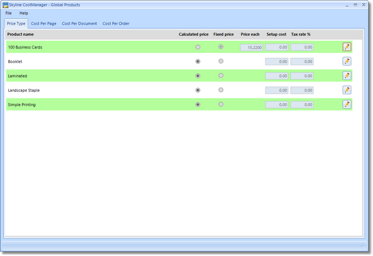Minimize the Skyline CostManager window
Image resolution: width=373 pixels, height=256 pixels.
(347, 5)
